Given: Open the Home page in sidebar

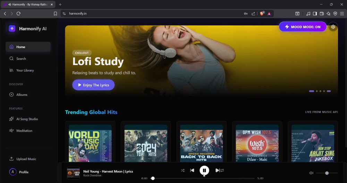Looking at the screenshot, I should point(28,47).
